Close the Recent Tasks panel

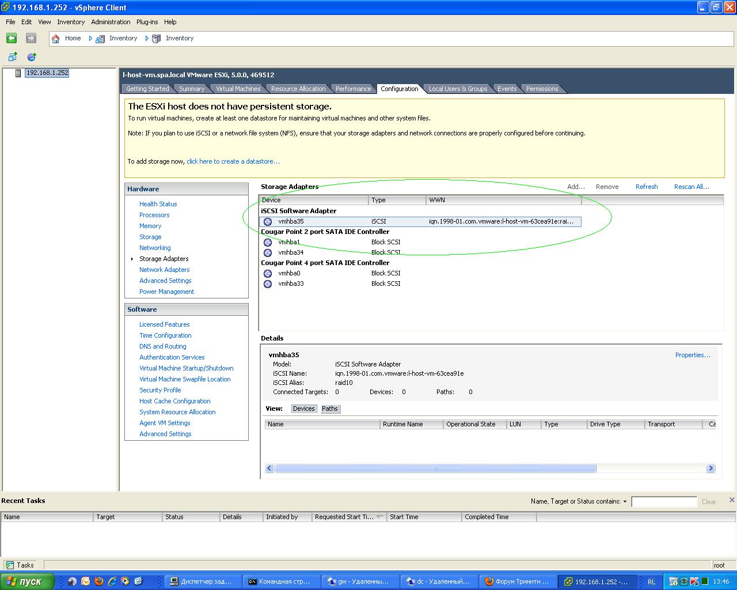pos(732,500)
